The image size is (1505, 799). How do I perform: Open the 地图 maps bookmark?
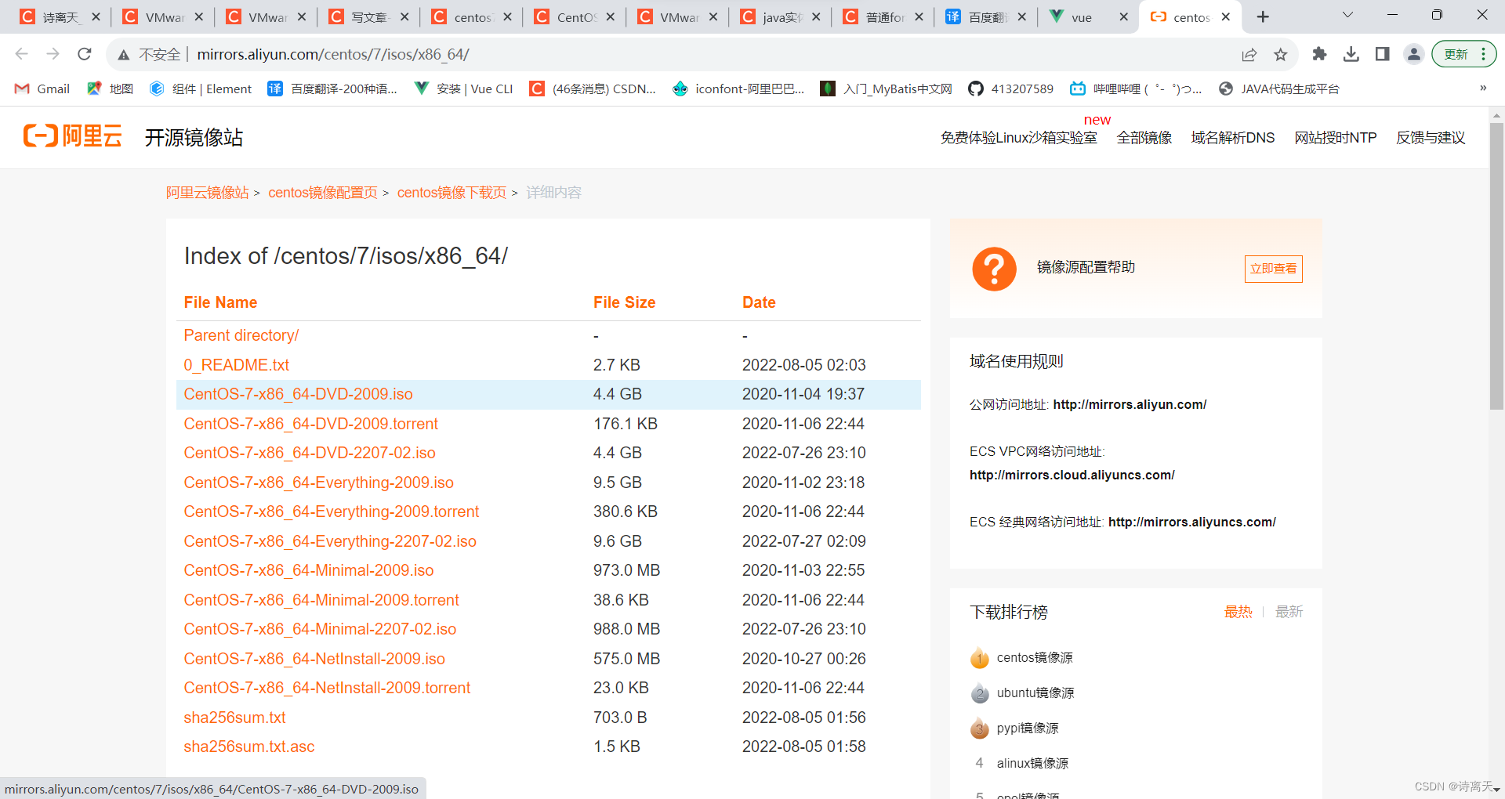(110, 89)
